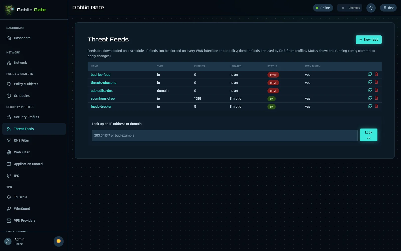Select Threat Feeds in the sidebar
401x251 pixels.
34,129
